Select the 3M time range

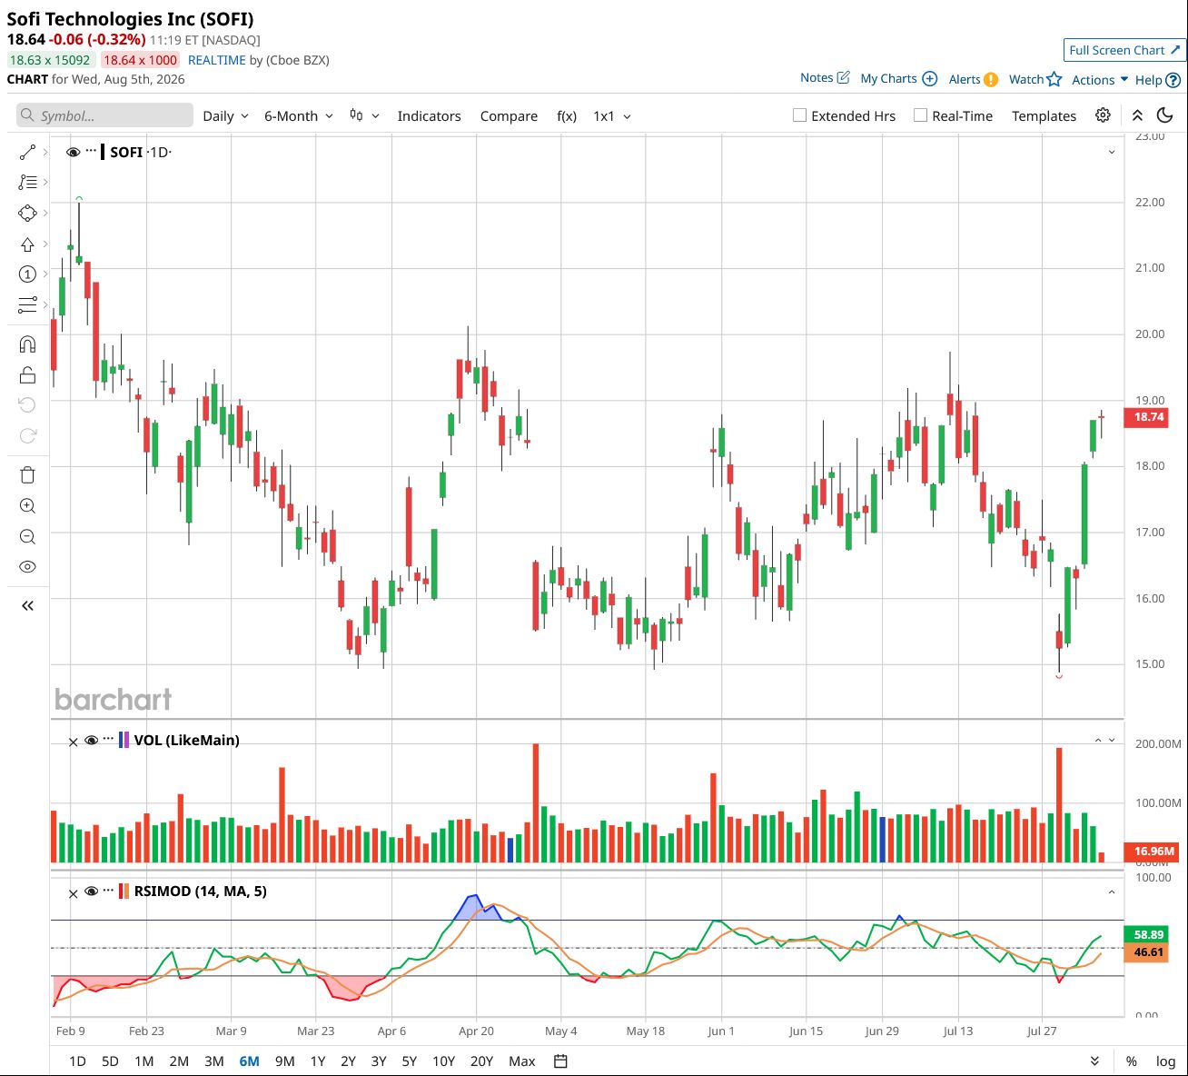214,1061
